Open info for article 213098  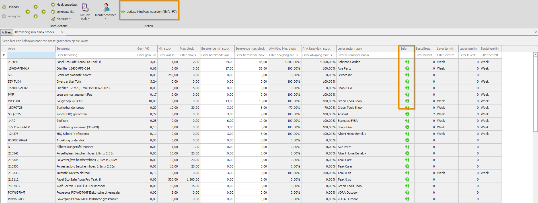click(x=407, y=62)
